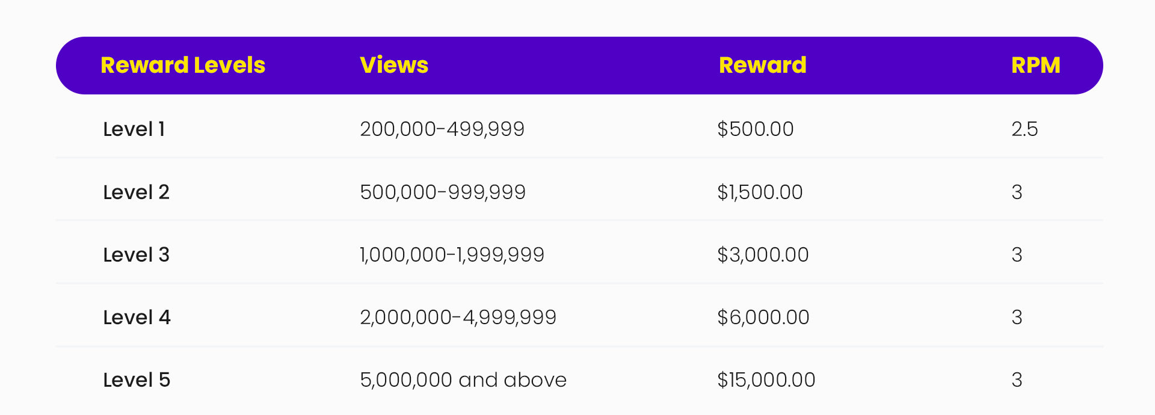Select the RPM column header
The width and height of the screenshot is (1155, 415).
pyautogui.click(x=1036, y=65)
